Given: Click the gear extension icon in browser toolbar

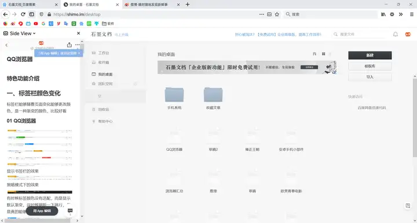Looking at the screenshot, I should pyautogui.click(x=392, y=14).
